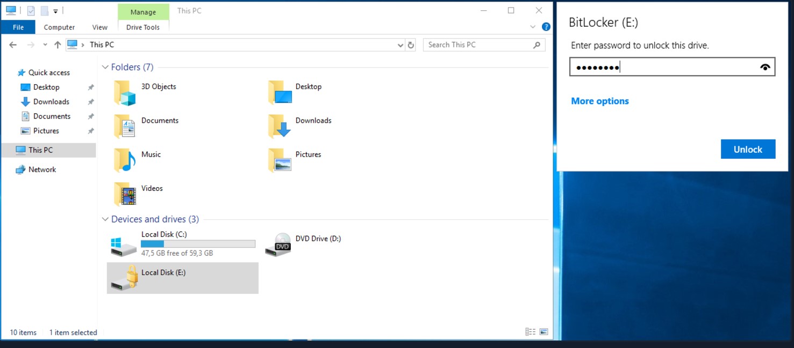Open the Explorer Help question mark
Image resolution: width=794 pixels, height=348 pixels.
click(x=546, y=27)
